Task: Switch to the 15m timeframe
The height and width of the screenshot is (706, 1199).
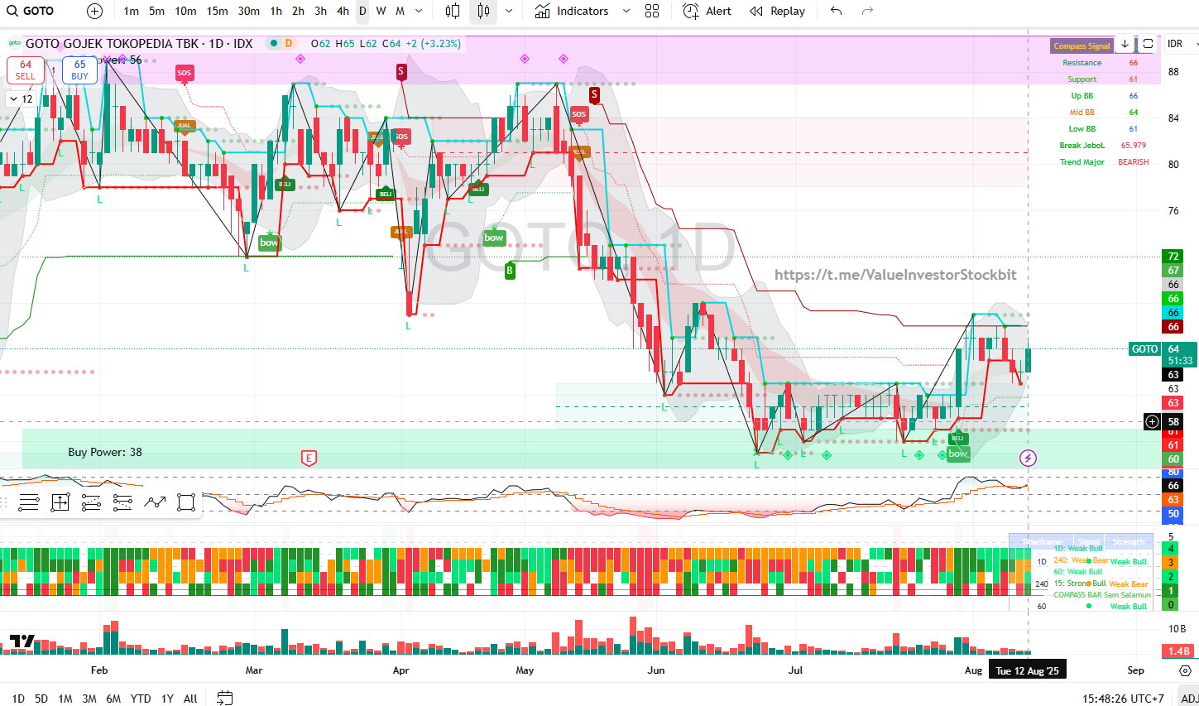Action: 218,11
